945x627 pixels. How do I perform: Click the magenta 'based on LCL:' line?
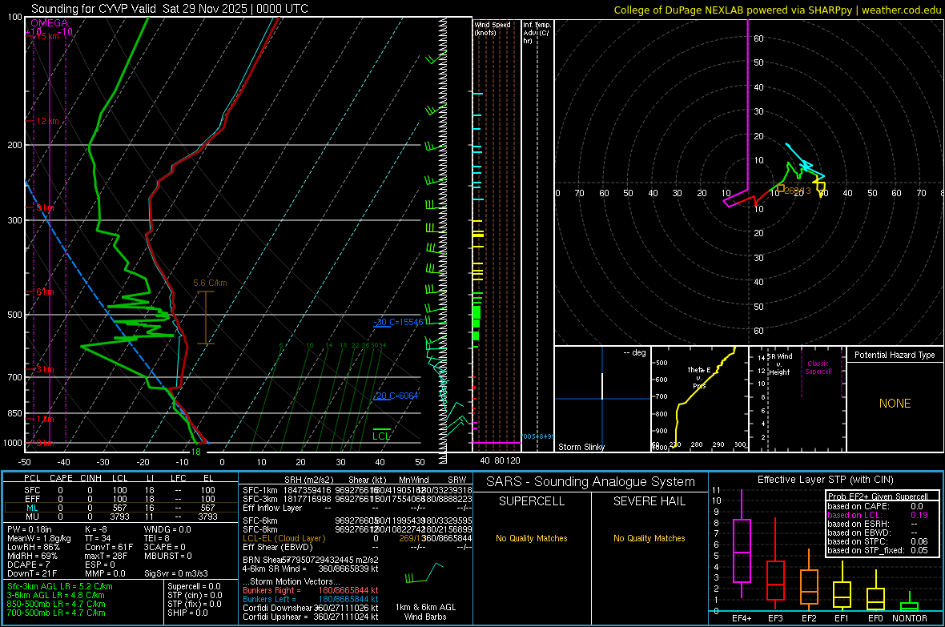coord(878,515)
